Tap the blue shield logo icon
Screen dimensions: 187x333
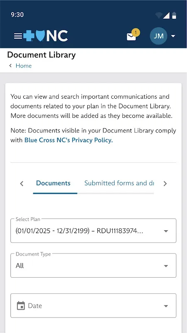pos(40,36)
